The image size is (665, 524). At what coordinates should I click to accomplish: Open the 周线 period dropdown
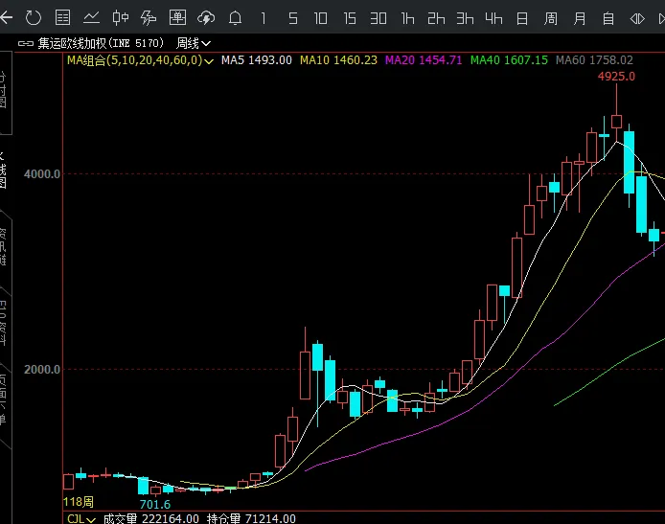click(x=194, y=43)
